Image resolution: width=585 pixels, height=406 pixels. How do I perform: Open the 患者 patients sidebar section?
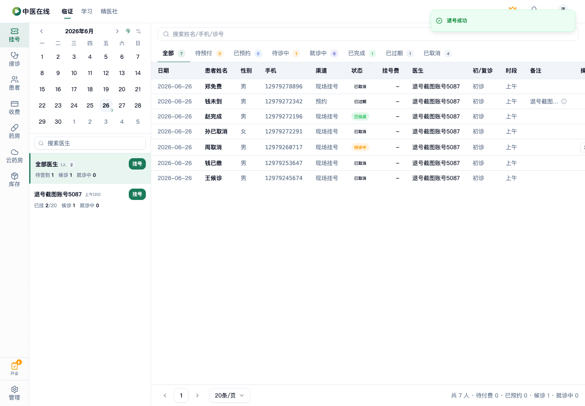pyautogui.click(x=14, y=83)
